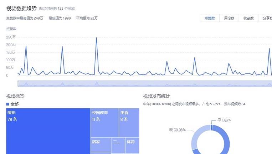Click the highest peak point on line chart
The height and width of the screenshot is (154, 272).
(97, 38)
